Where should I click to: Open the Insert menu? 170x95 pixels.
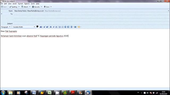pyautogui.click(x=15, y=4)
